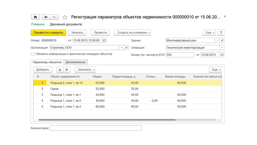Focus the Номер тех. паспорта БТИ field
Image resolution: width=257 pixels, height=145 pixels.
(x=180, y=55)
